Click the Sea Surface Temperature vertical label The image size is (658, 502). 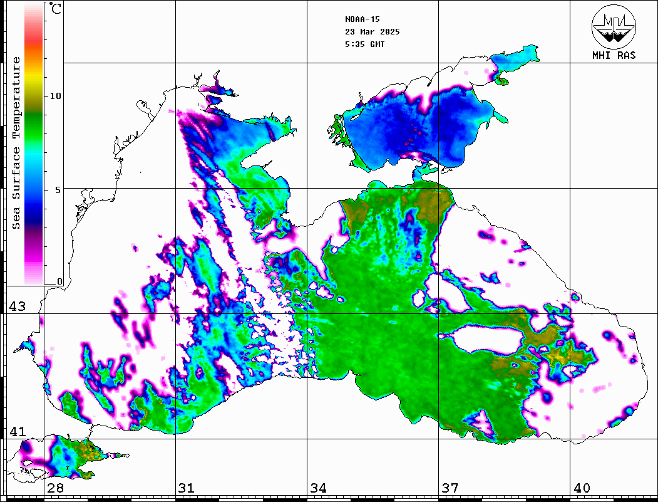click(16, 143)
